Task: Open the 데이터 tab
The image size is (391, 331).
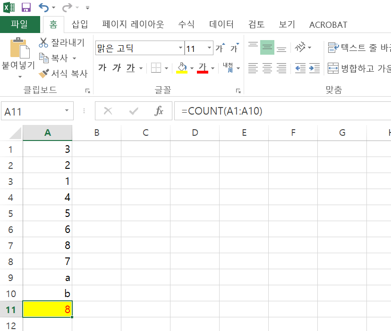Action: 221,25
